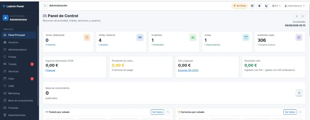Open the Administrator account dropdown
Screen dimensions: 310x120
(x=294, y=6)
